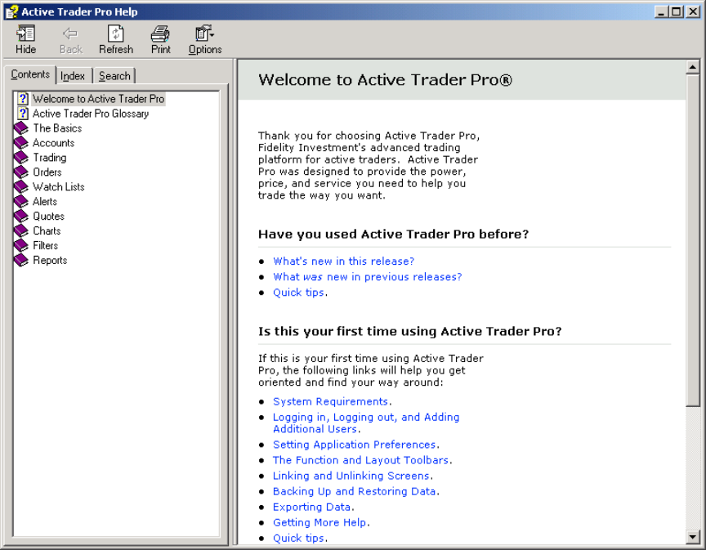Open Quick tips link under first-time section
The image size is (706, 550).
click(298, 539)
